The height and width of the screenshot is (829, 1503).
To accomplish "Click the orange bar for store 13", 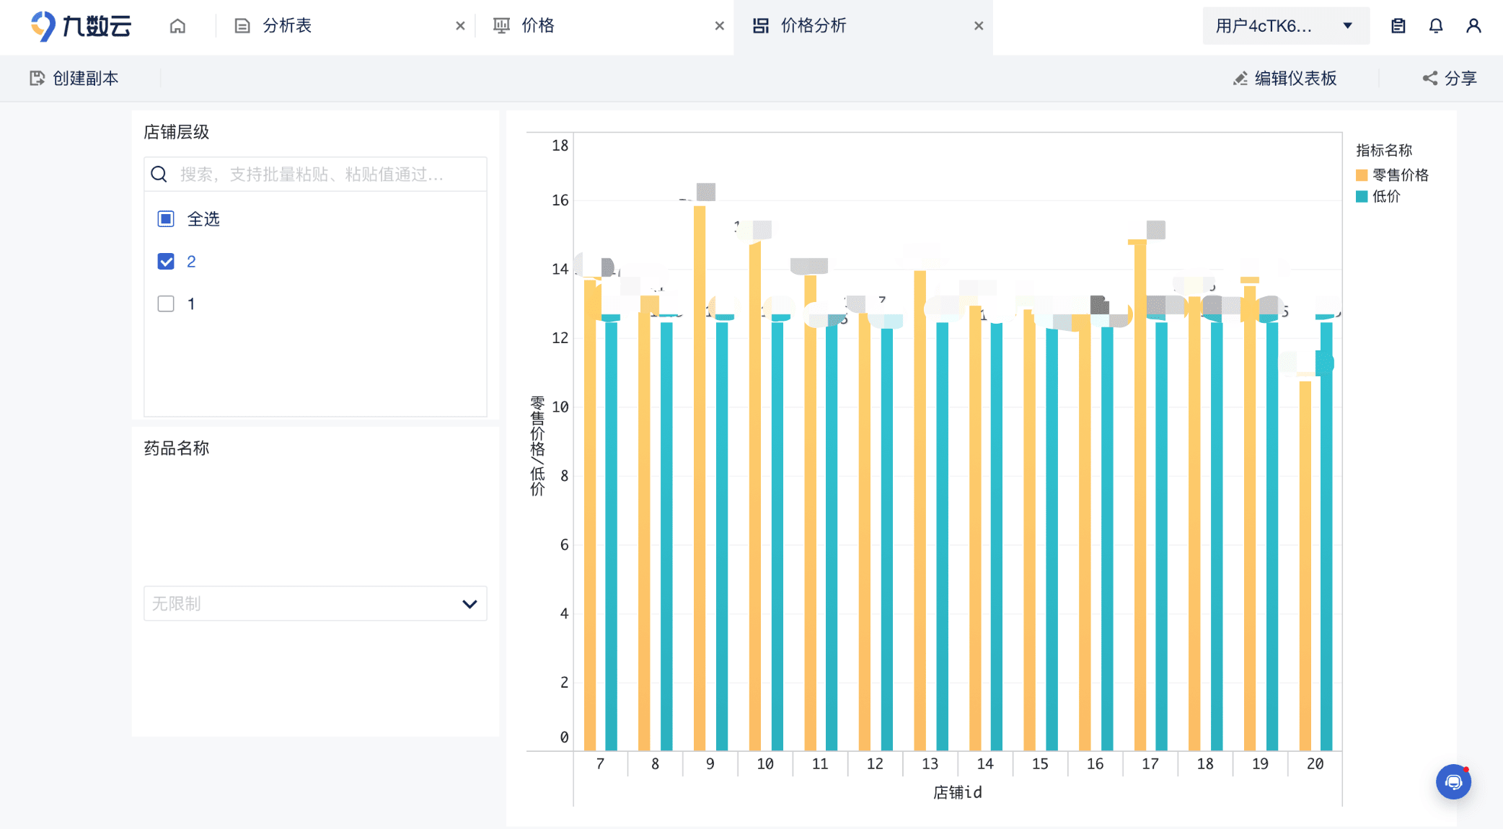I will pos(920,510).
